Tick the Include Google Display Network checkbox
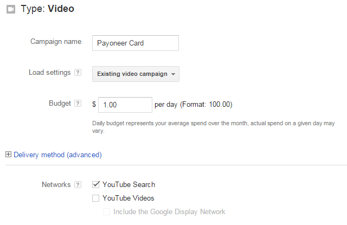Screen dimensions: 347x225 [x=106, y=211]
